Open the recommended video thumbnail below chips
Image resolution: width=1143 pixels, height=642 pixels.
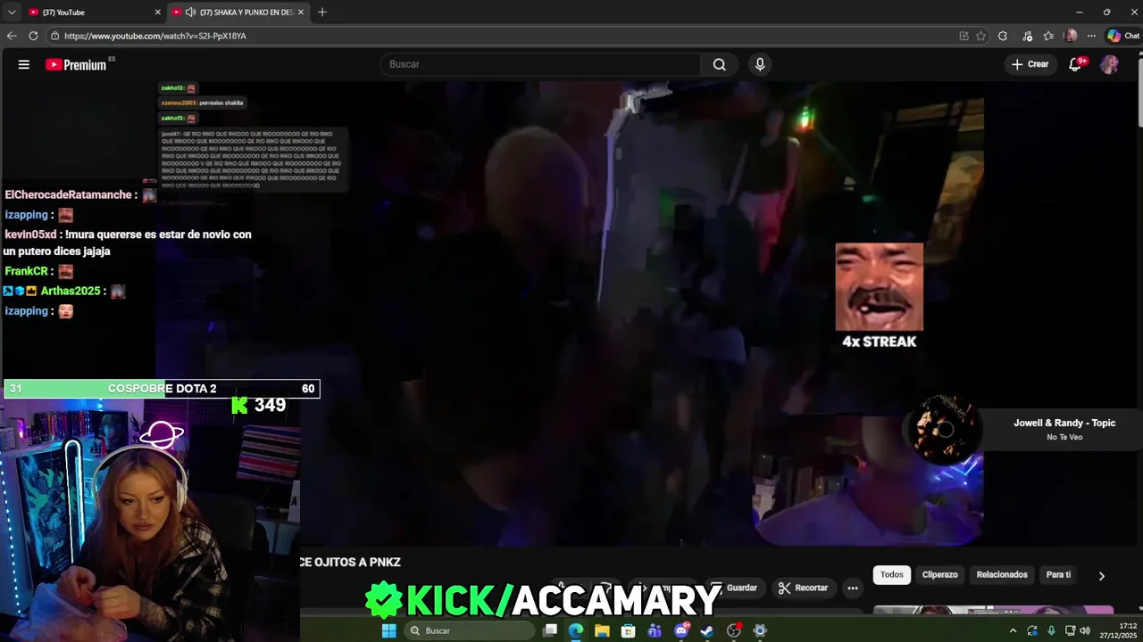tap(993, 610)
